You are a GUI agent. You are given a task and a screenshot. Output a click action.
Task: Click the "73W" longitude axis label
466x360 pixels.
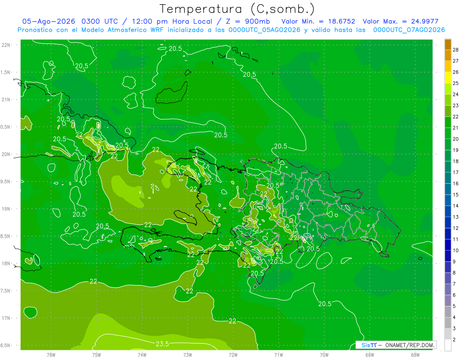pos(188,355)
